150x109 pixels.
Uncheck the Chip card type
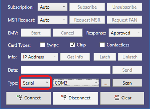tap(72, 45)
